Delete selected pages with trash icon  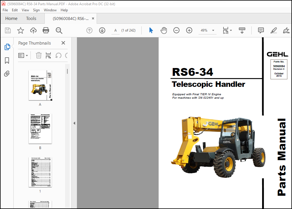tap(39, 55)
